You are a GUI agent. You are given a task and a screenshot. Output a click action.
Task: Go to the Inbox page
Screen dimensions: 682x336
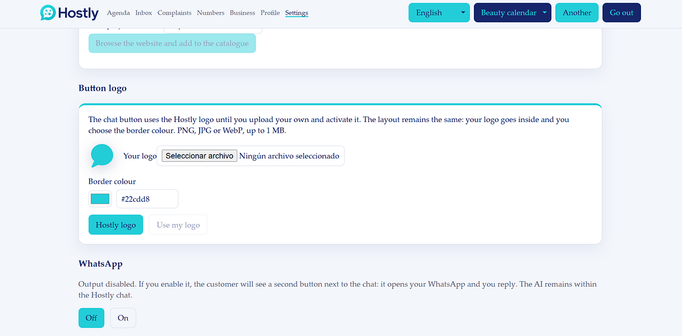144,13
